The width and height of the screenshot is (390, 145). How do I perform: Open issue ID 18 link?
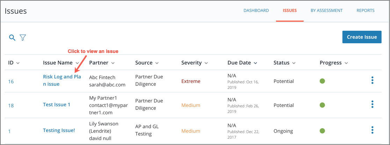point(11,106)
